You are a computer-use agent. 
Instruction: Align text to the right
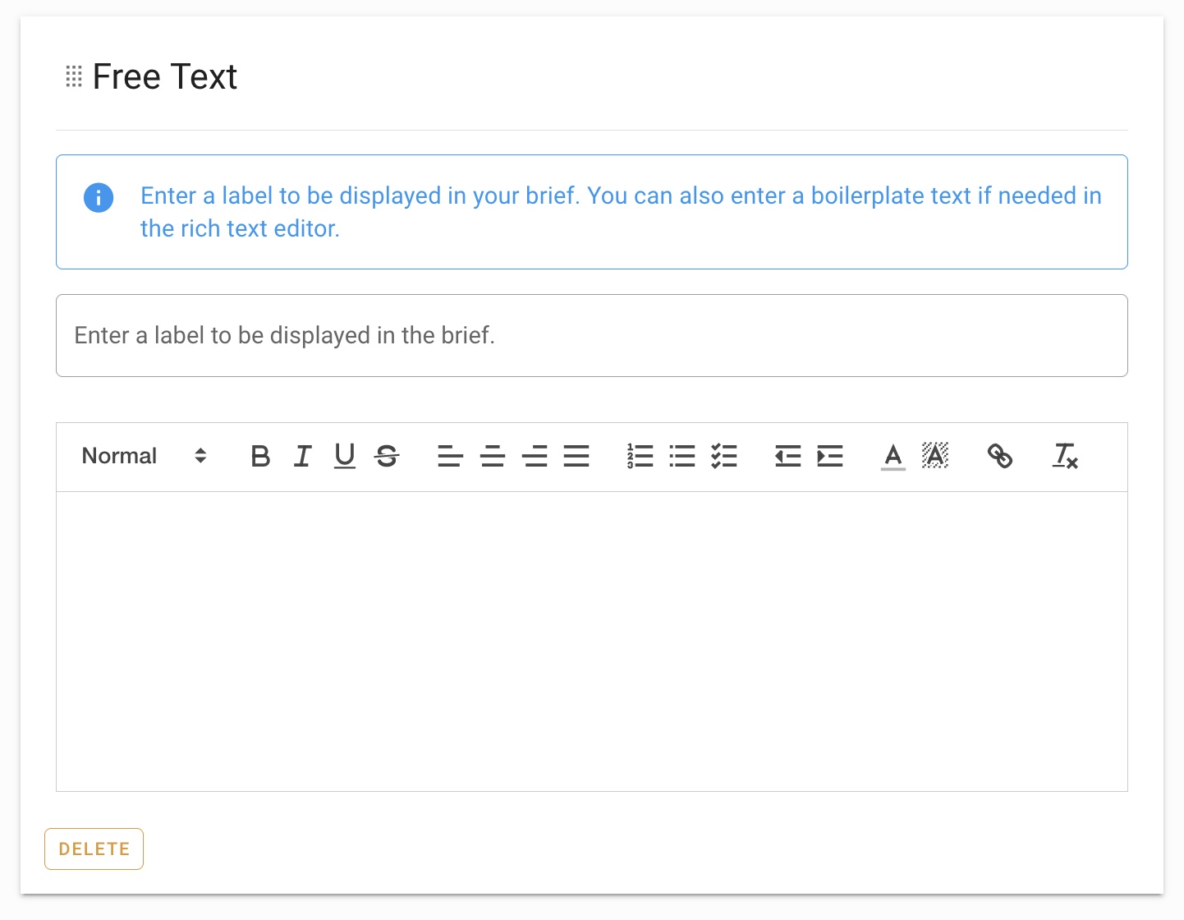[x=535, y=456]
